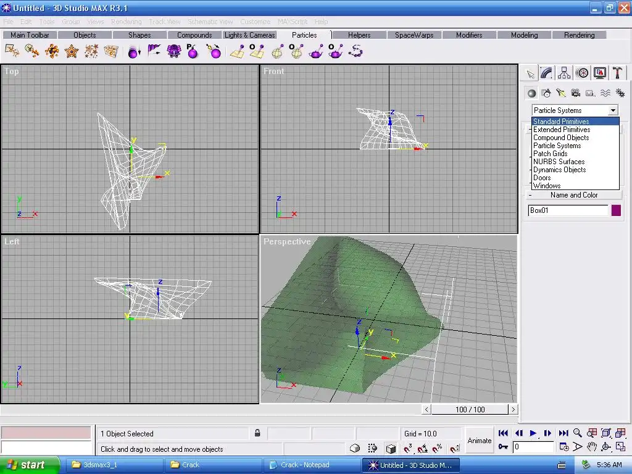Toggle the Key Mode key icon
The width and height of the screenshot is (632, 474).
coord(503,447)
